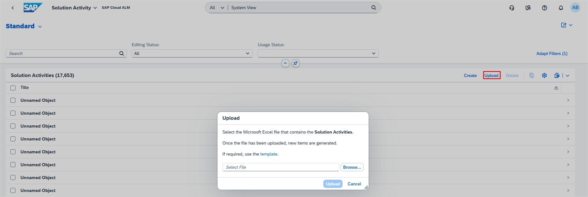The height and width of the screenshot is (197, 588).
Task: Cancel the Upload dialog
Action: click(x=354, y=184)
